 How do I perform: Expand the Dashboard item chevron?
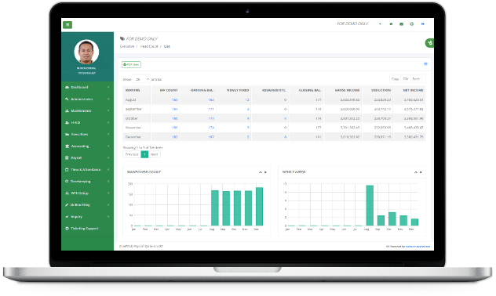(108, 87)
